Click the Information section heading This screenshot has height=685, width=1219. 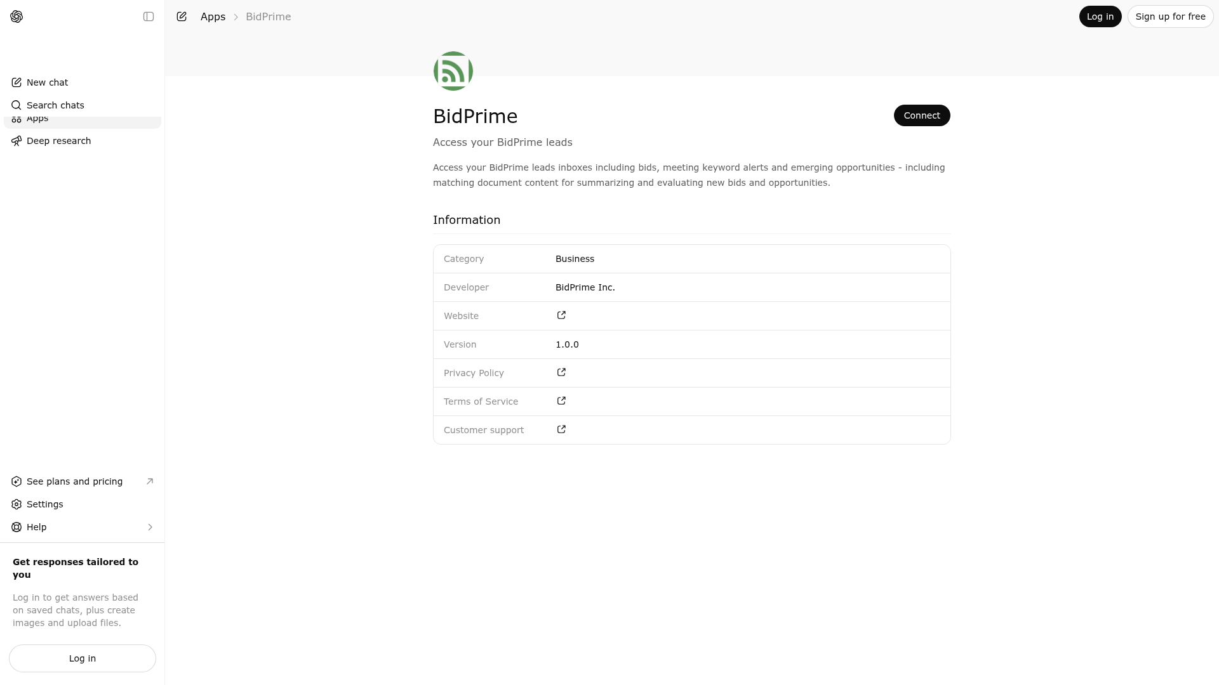point(467,220)
